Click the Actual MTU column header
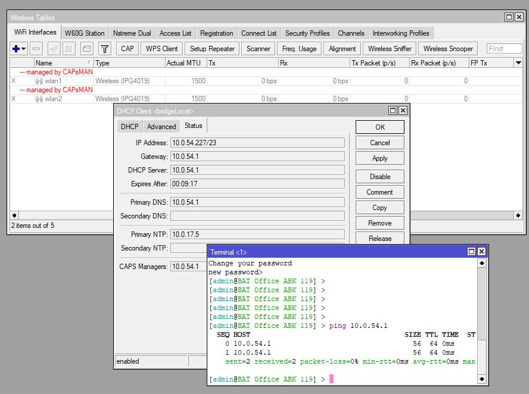529x394 pixels. [x=186, y=63]
